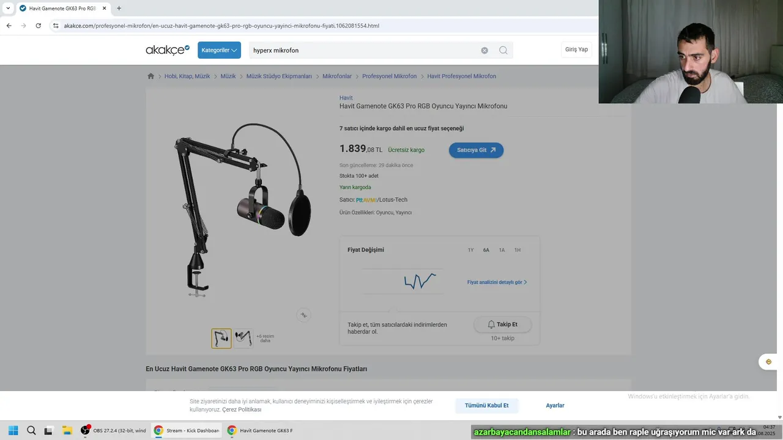Click the price change mini chart

(x=403, y=281)
